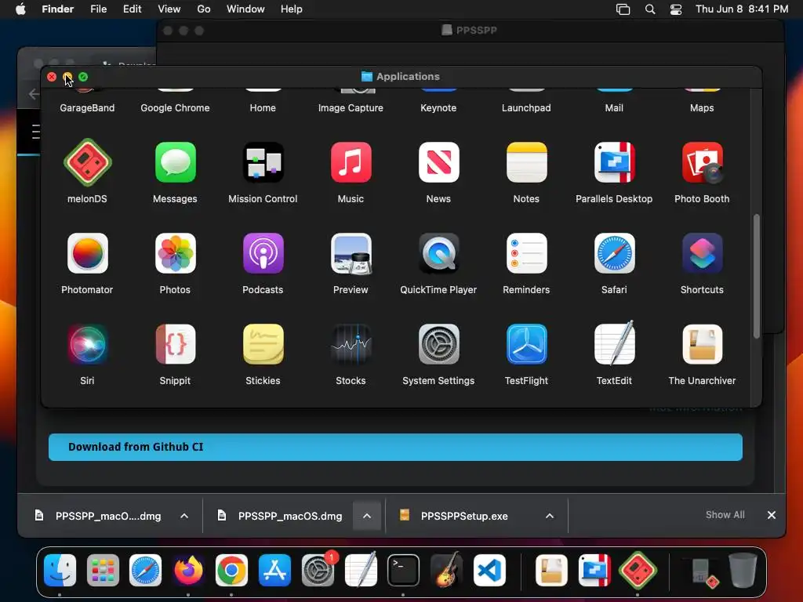Viewport: 803px width, 602px height.
Task: Open the Photo Booth app icon
Action: [x=702, y=162]
